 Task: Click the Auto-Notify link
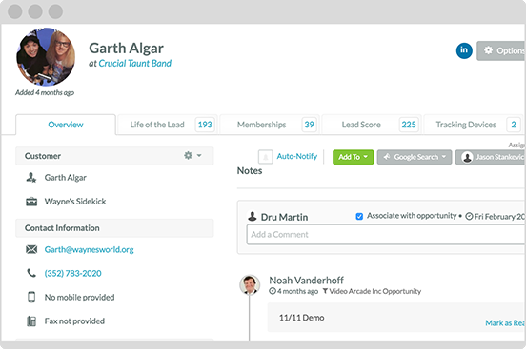297,156
